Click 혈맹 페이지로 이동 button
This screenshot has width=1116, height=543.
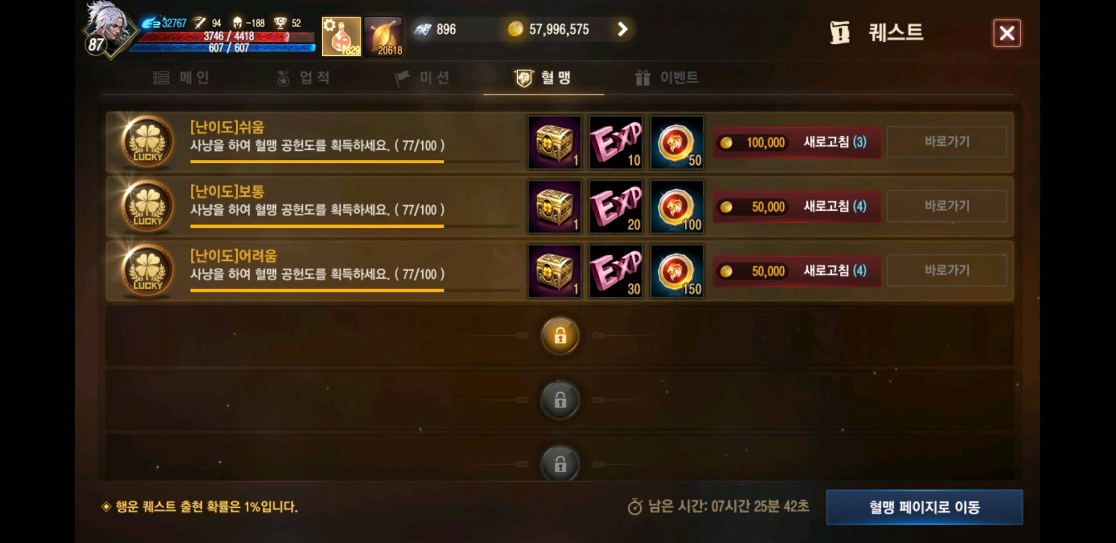pos(924,507)
